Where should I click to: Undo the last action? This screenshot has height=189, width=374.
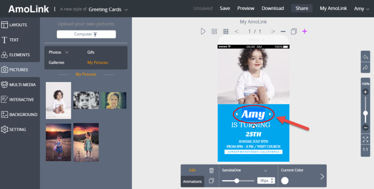(366, 57)
